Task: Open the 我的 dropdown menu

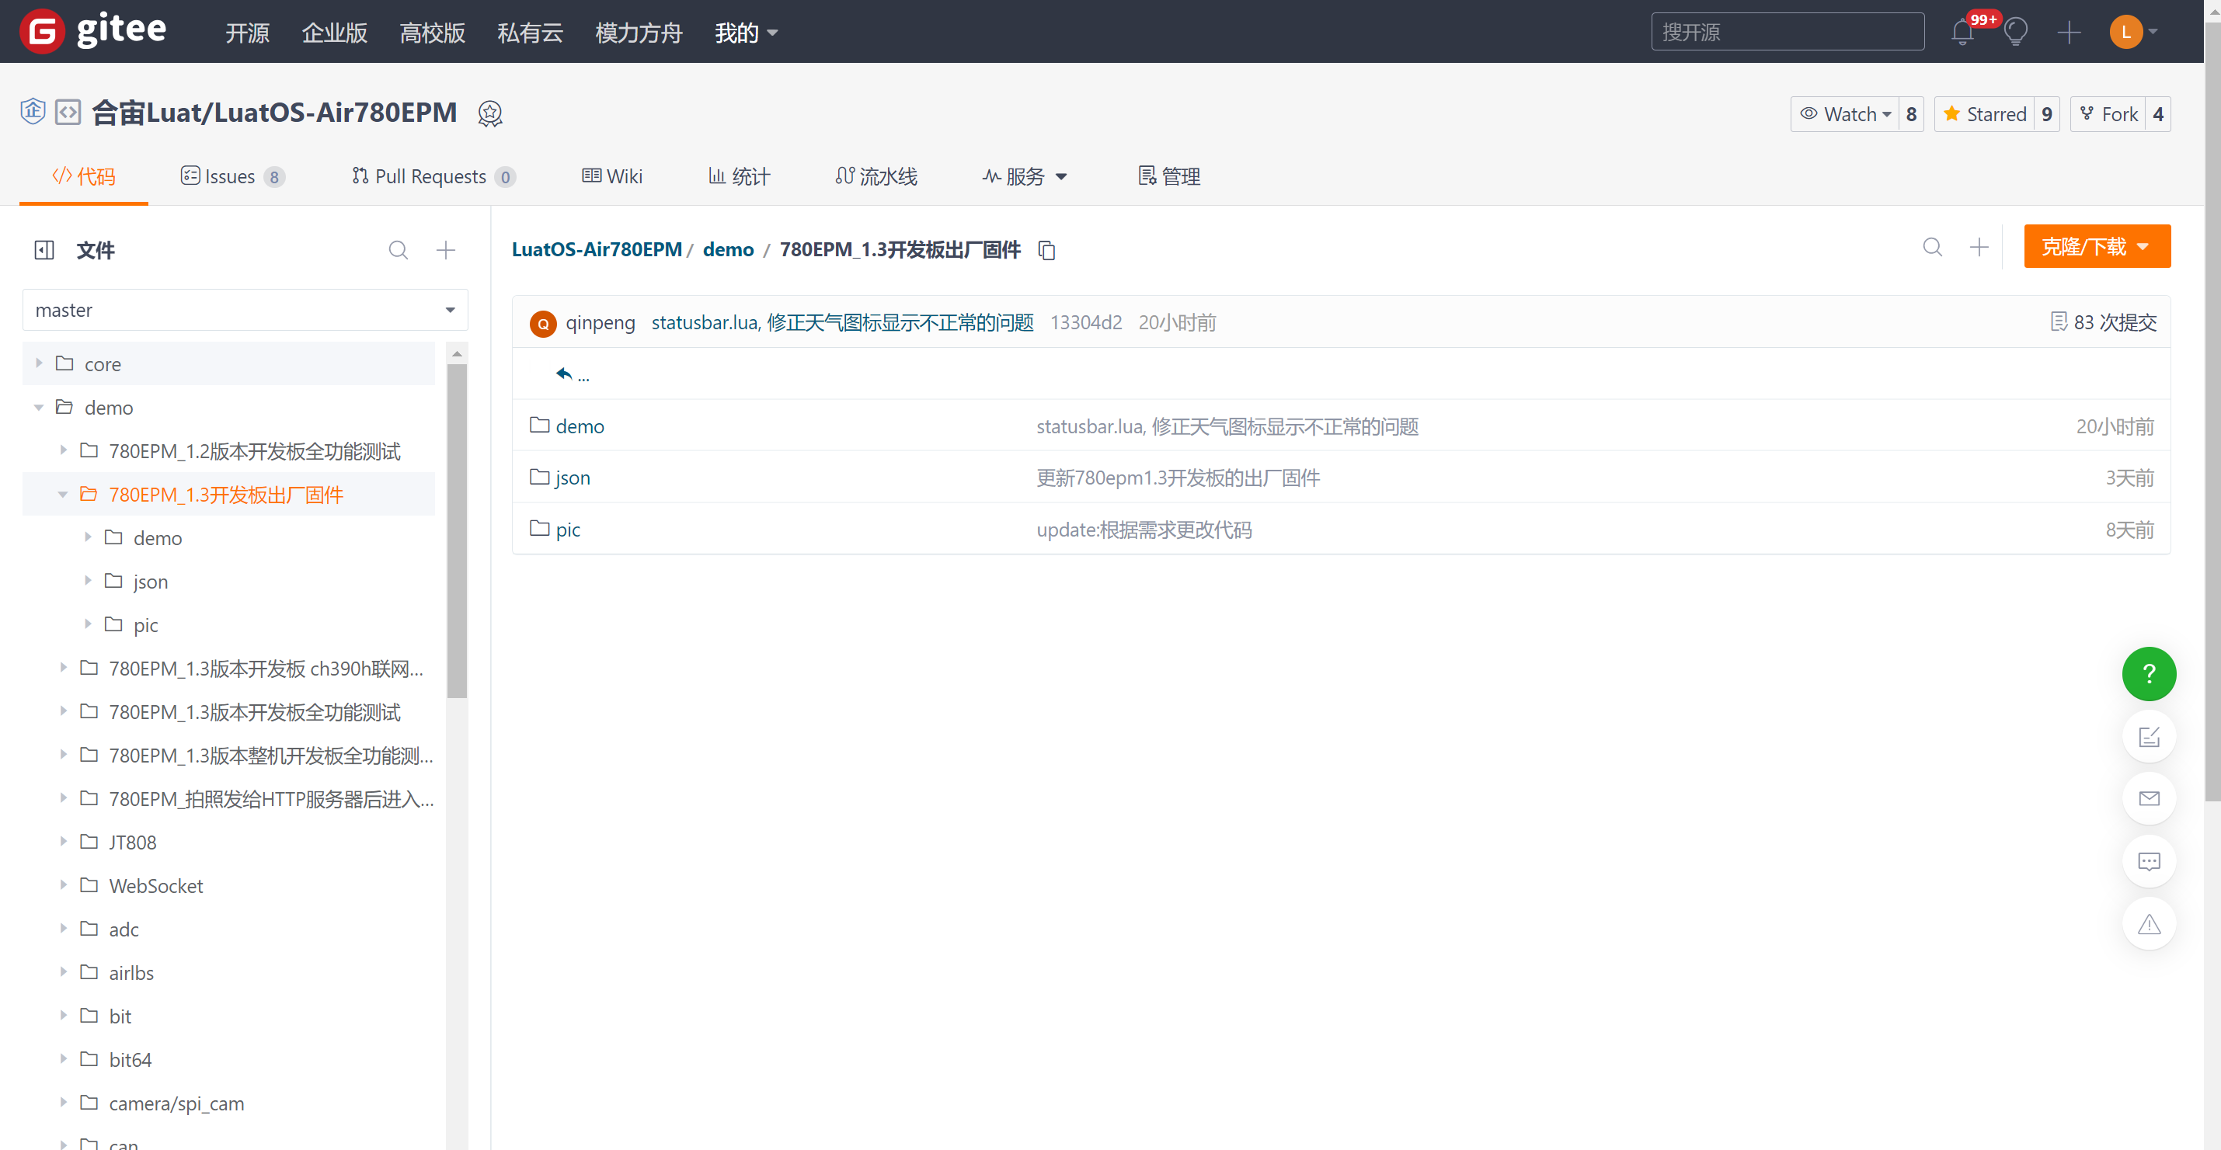Action: (x=746, y=32)
